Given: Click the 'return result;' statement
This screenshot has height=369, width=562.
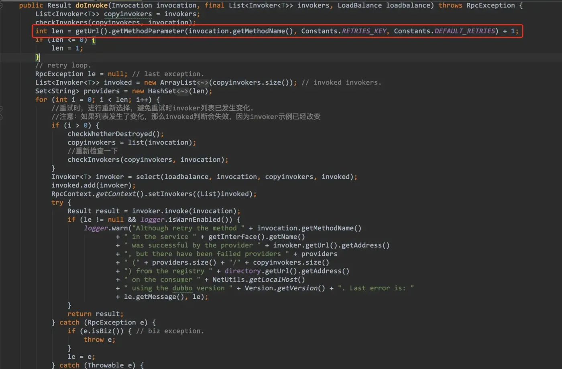Looking at the screenshot, I should (x=95, y=314).
